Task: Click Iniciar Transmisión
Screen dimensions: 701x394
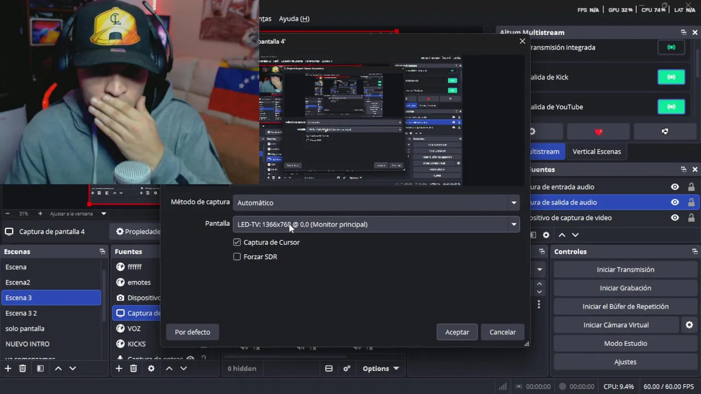Action: coord(625,269)
